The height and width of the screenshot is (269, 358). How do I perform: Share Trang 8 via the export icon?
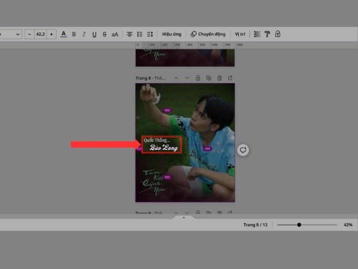point(230,78)
